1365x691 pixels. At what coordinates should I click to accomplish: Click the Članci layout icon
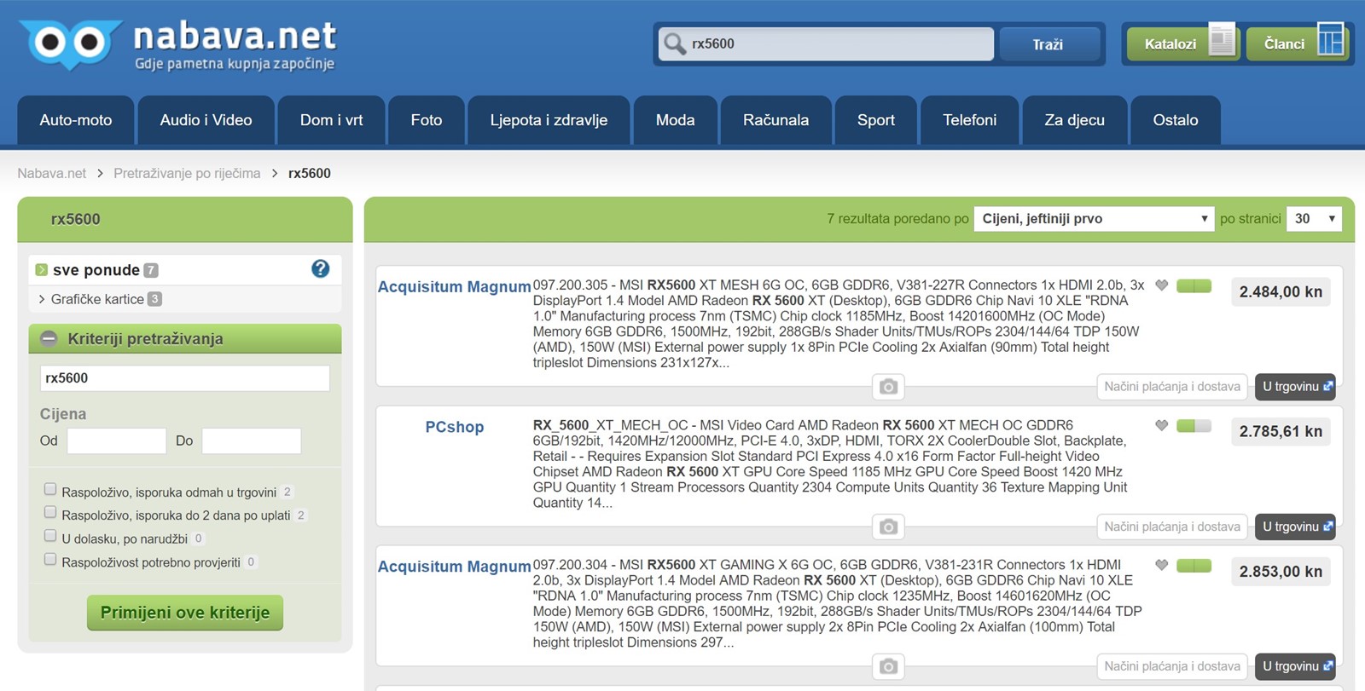coord(1330,40)
